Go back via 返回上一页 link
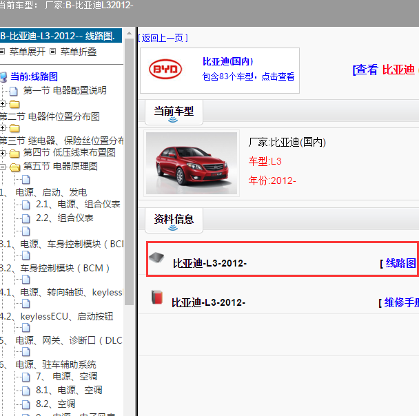Screen dimensions: 419x416 click(163, 38)
